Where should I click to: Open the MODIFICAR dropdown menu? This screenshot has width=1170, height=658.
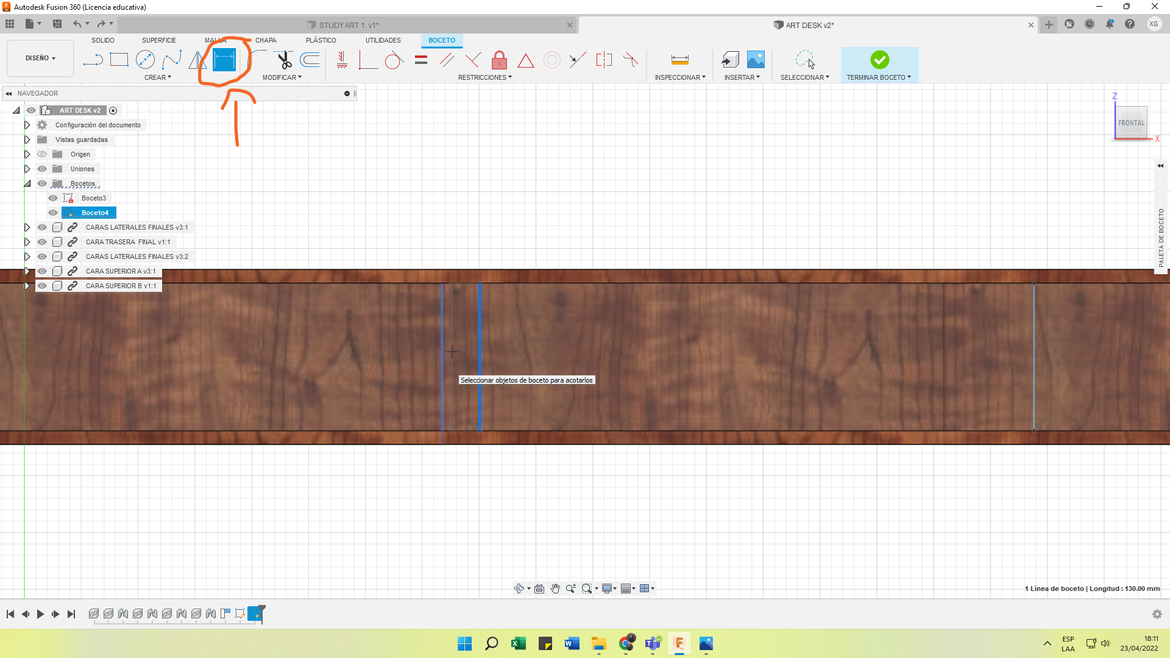282,77
